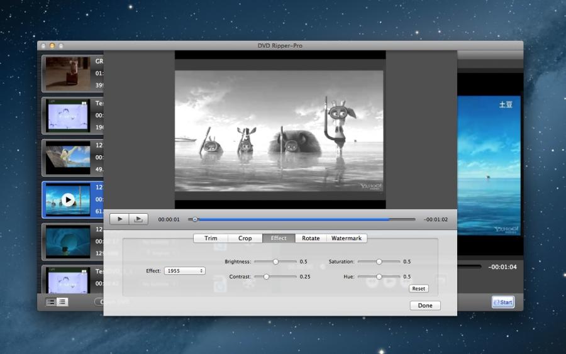Click the Contrast slider knob
The height and width of the screenshot is (354, 566).
(x=266, y=277)
